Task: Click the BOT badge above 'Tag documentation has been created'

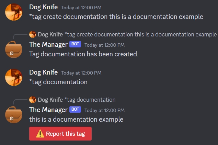Action: pos(75,44)
